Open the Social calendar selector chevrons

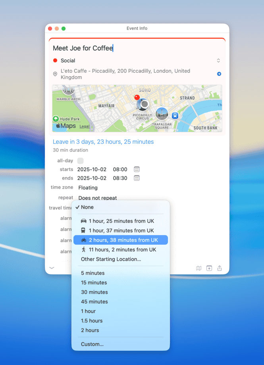click(218, 61)
